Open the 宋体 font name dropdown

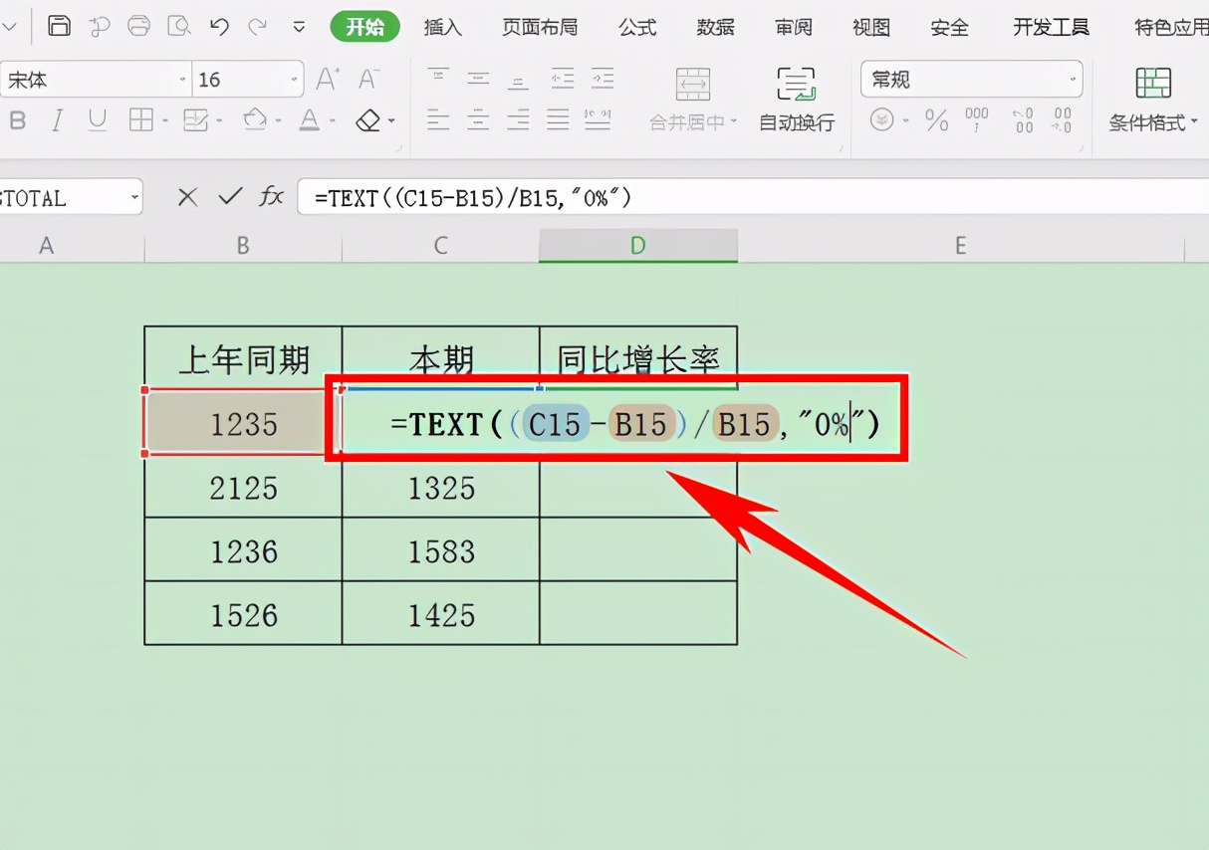[95, 78]
